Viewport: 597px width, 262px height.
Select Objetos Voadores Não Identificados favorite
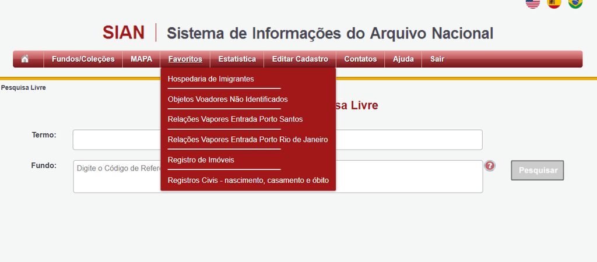(x=228, y=99)
